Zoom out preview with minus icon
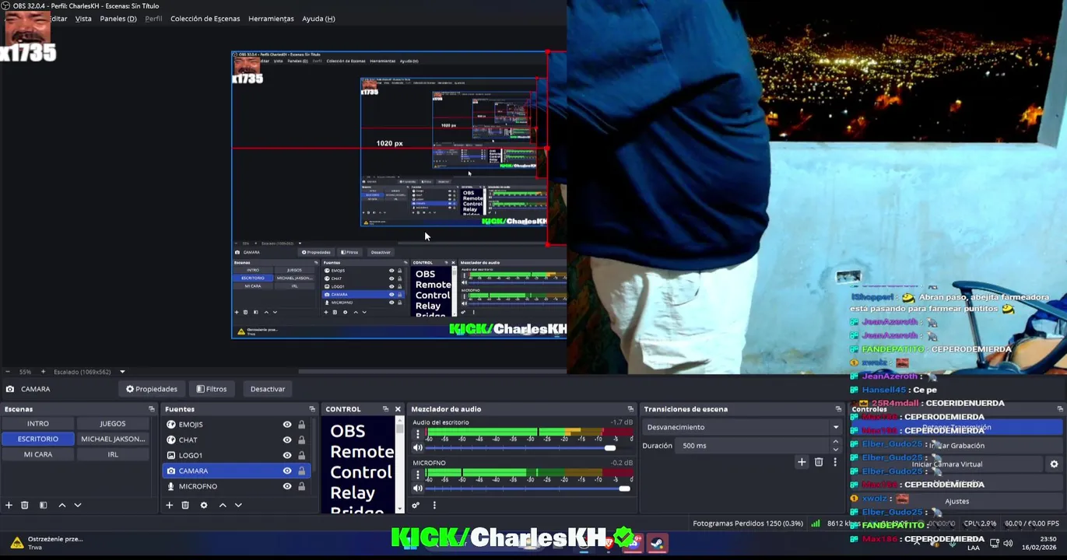 tap(7, 372)
